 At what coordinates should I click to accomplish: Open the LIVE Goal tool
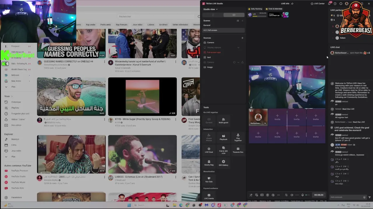tap(209, 150)
